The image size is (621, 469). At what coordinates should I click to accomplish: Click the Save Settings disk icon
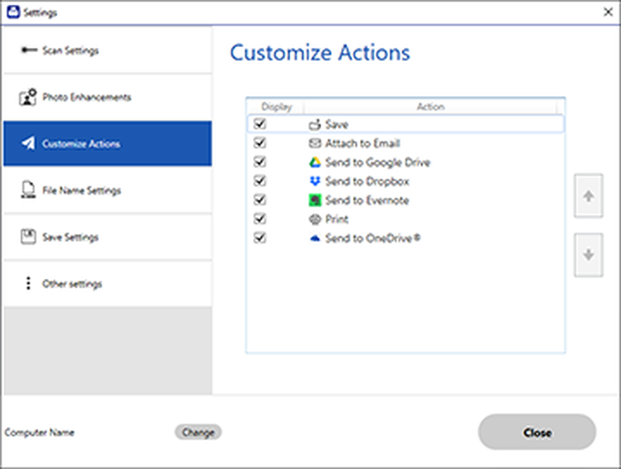(28, 237)
